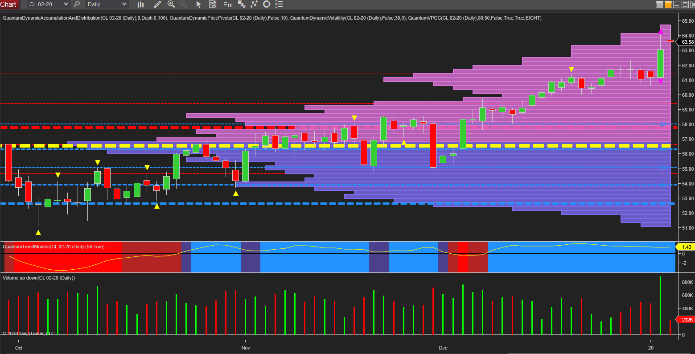Click the 63.58 current price marker
The height and width of the screenshot is (354, 695).
pyautogui.click(x=686, y=42)
